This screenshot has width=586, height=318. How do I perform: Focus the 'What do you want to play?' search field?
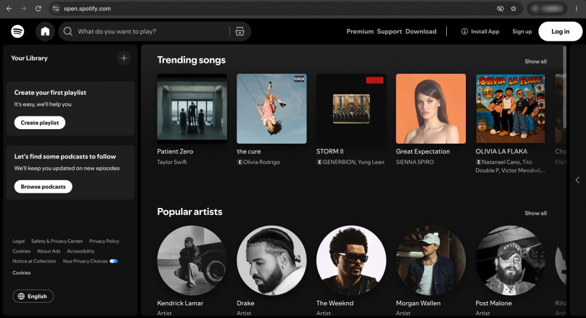(153, 31)
